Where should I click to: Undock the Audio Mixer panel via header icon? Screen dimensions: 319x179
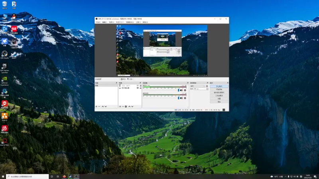click(x=187, y=83)
